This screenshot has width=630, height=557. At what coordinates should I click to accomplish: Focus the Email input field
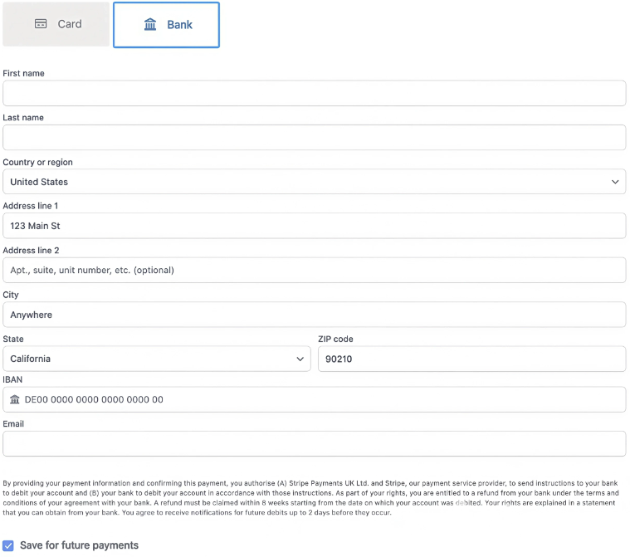(x=315, y=443)
